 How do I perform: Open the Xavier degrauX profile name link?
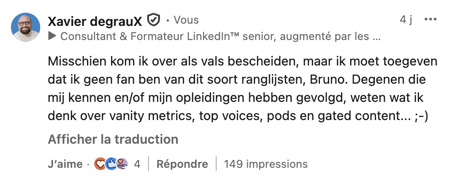tap(95, 21)
